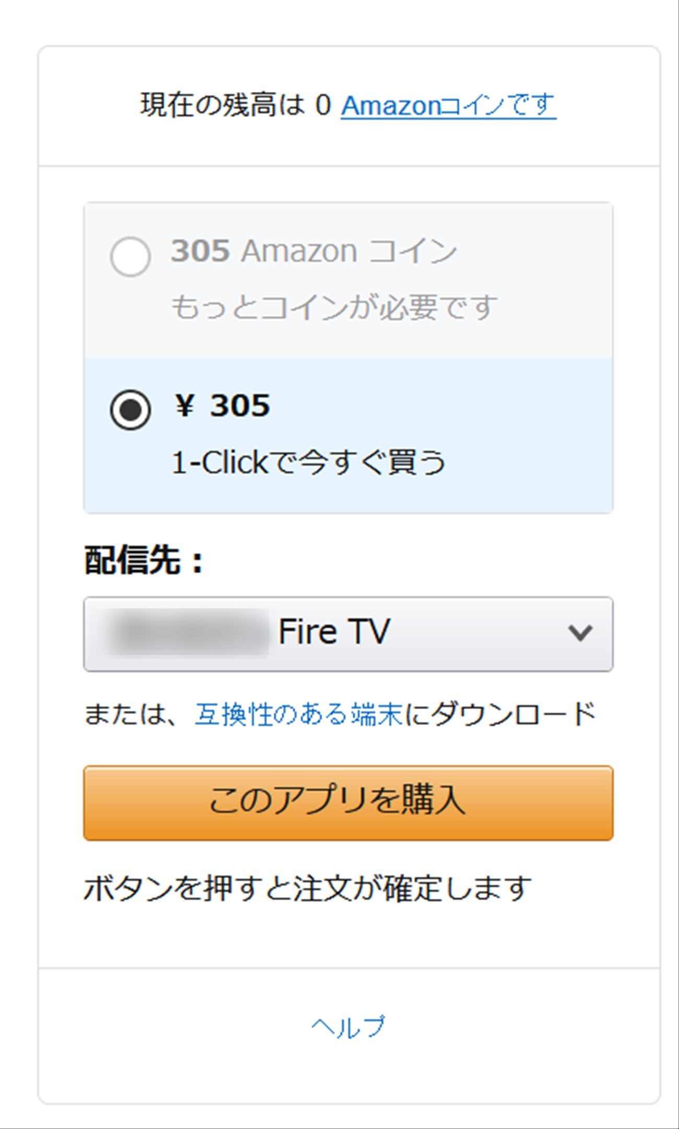Open the Fire TV delivery device dropdown

[348, 634]
